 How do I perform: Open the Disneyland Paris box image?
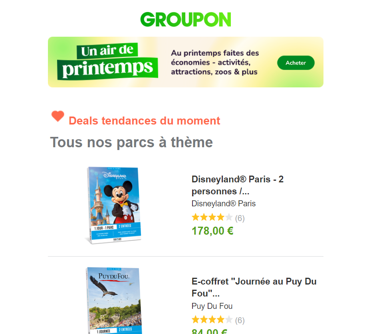[x=113, y=205]
